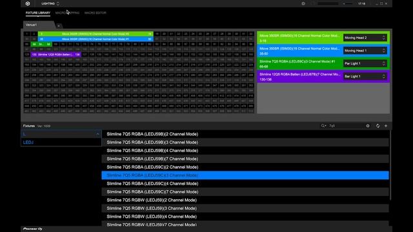Select Slimline 7Q5 RGBA (LEDJ59C)(2 Channel Mode)
413x232 pixels.
tap(245, 167)
